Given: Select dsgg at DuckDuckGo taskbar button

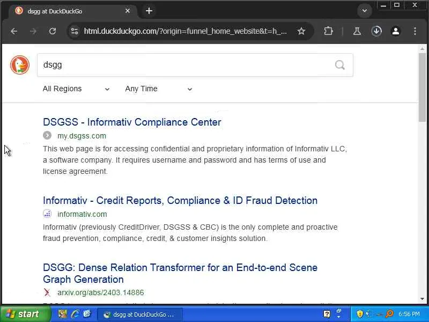Looking at the screenshot, I should click(x=140, y=314).
